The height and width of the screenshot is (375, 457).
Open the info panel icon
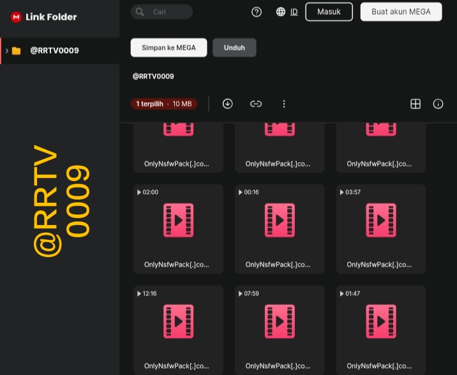438,104
